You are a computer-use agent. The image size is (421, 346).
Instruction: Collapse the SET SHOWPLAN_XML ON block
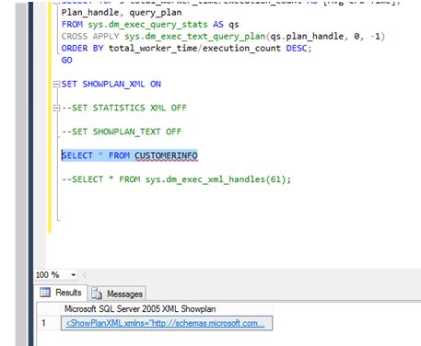point(56,84)
